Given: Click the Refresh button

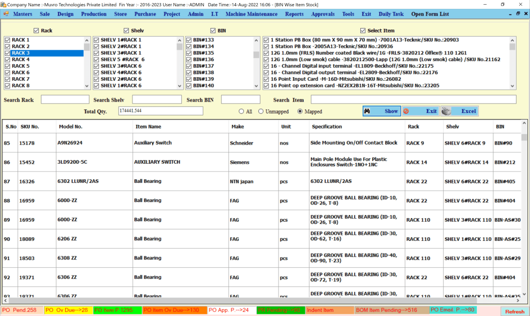Looking at the screenshot, I should tap(514, 312).
